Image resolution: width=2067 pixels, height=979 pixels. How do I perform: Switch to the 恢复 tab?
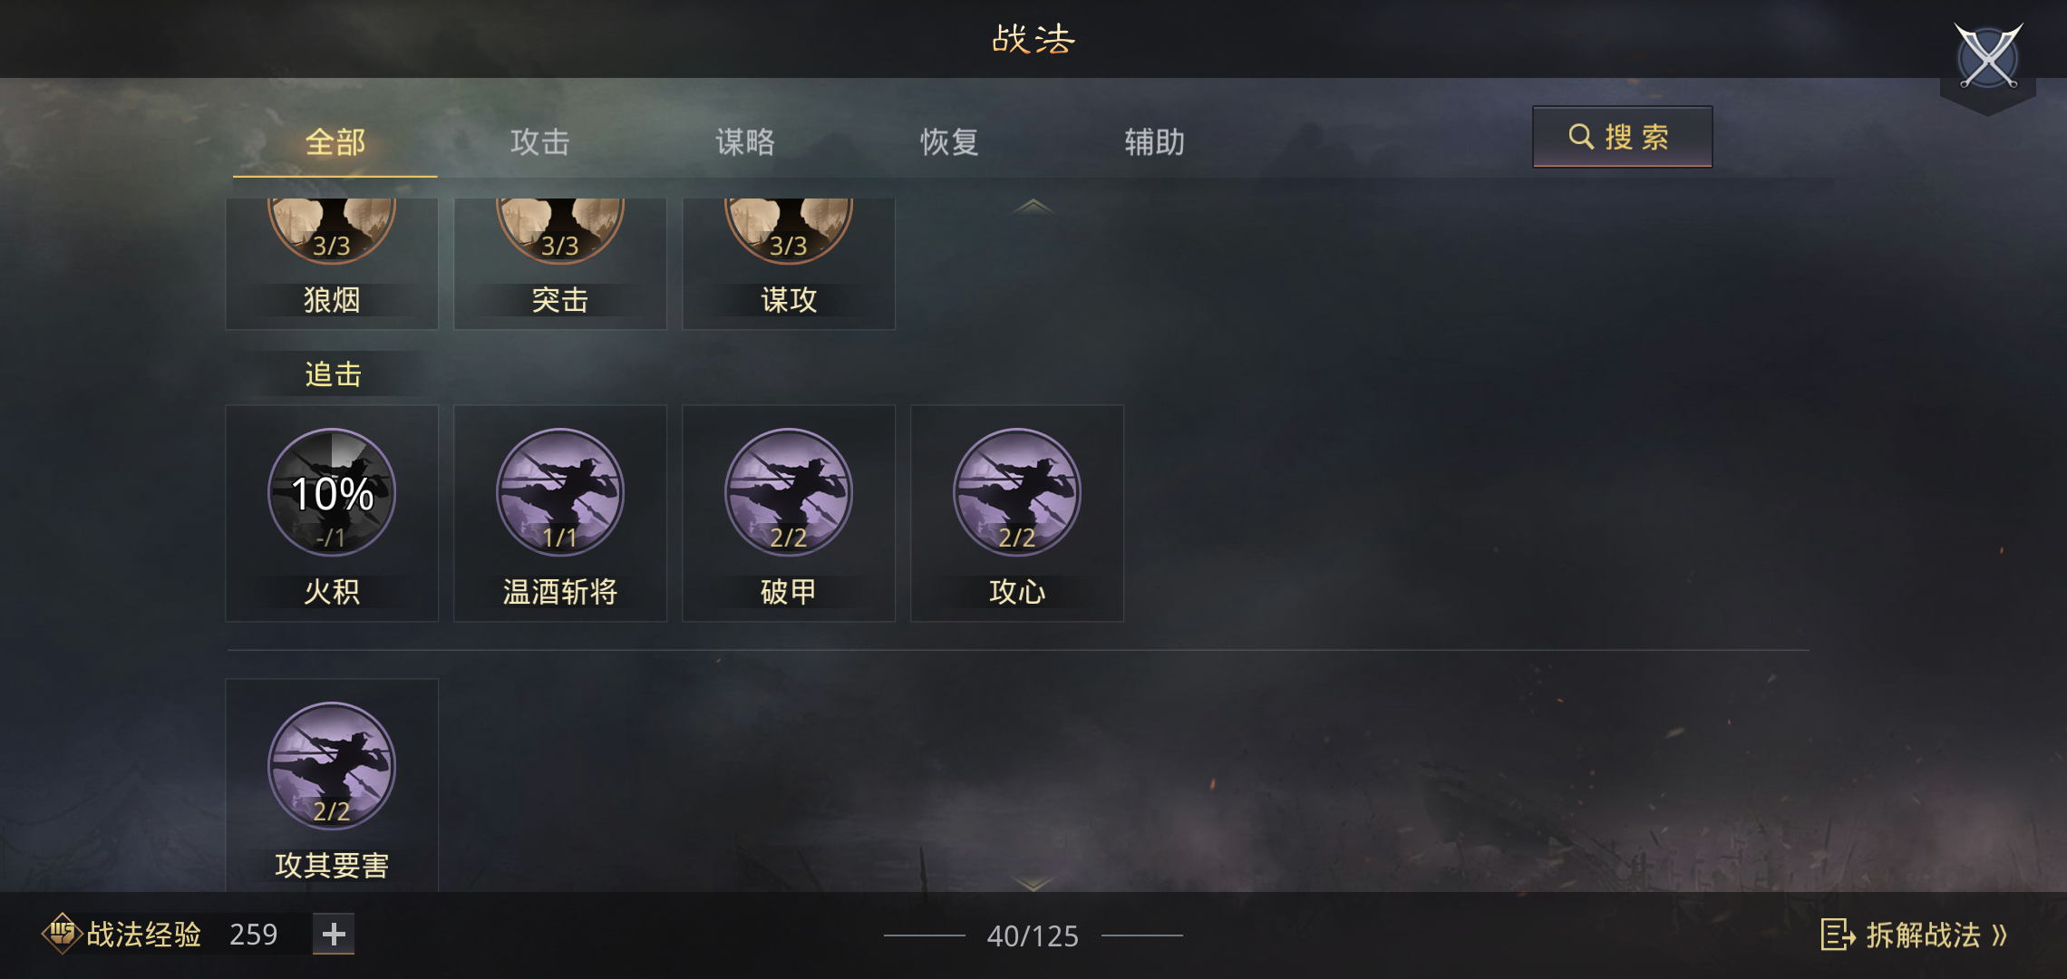coord(950,142)
